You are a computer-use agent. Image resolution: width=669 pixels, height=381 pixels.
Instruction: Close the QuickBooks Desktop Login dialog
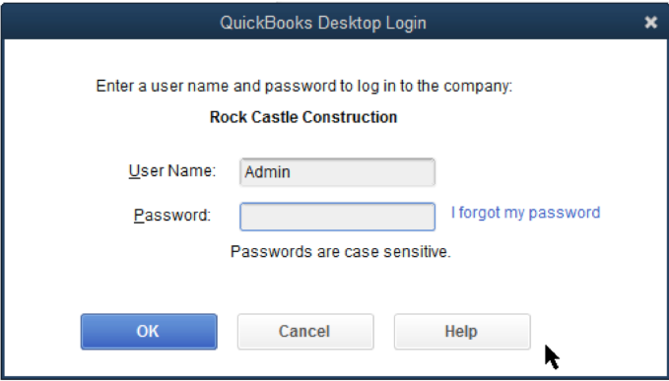point(650,23)
